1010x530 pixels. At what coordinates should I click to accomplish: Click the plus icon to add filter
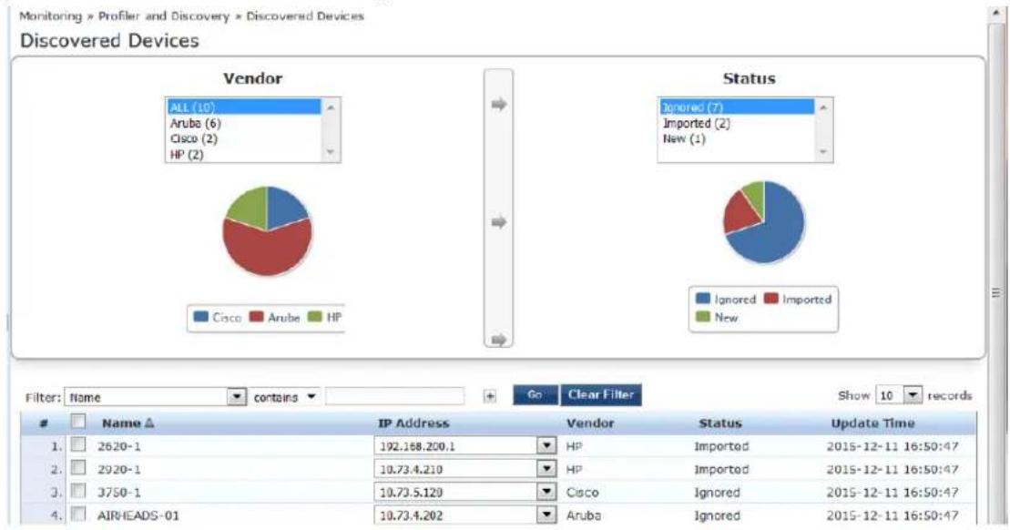(490, 397)
